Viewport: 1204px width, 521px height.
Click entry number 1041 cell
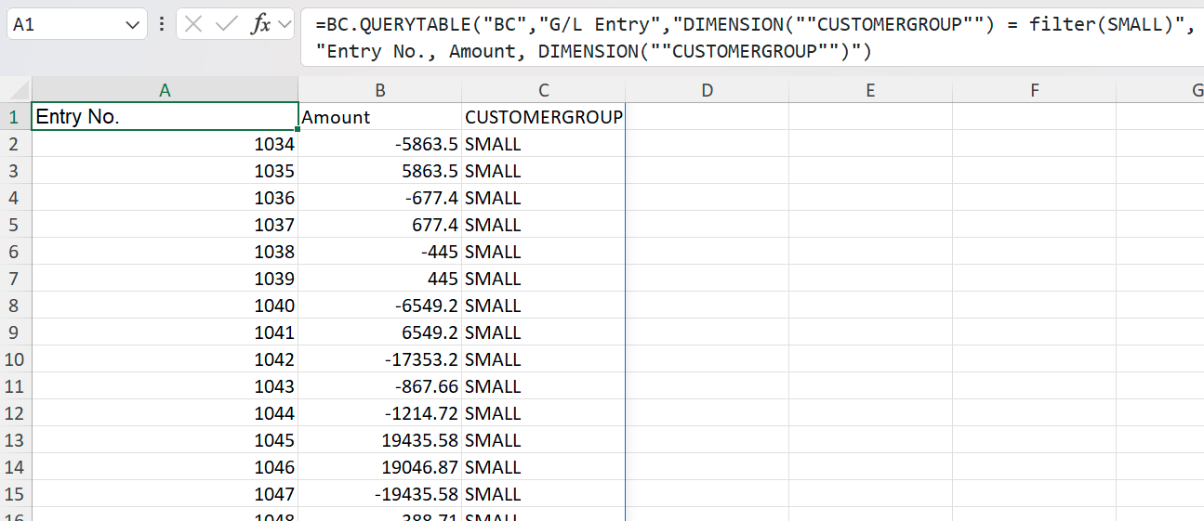165,332
